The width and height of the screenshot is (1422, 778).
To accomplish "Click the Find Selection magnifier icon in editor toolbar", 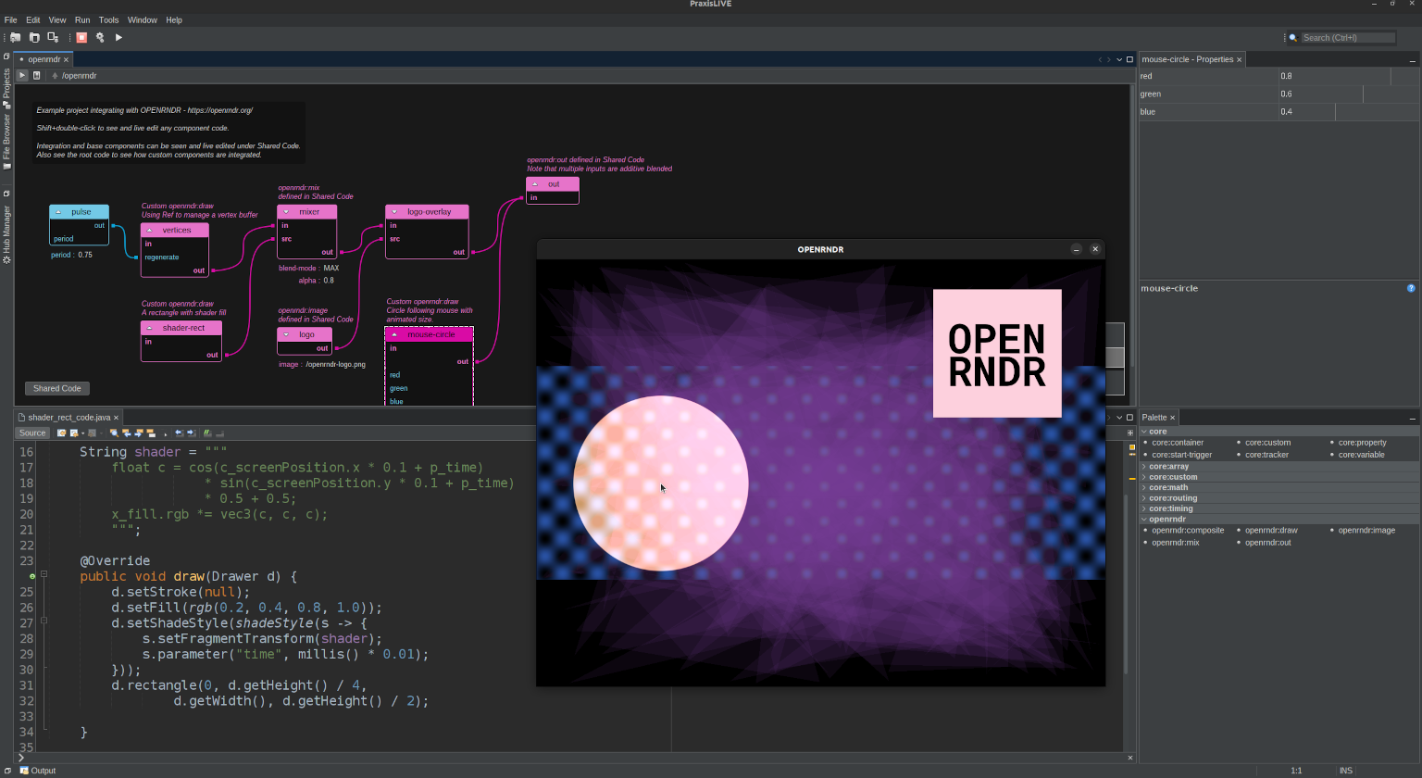I will pyautogui.click(x=114, y=433).
